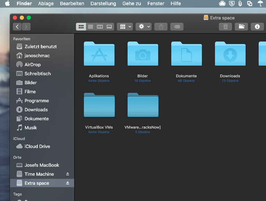Switch to list view mode
Screen dimensions: 266x201
(x=91, y=27)
